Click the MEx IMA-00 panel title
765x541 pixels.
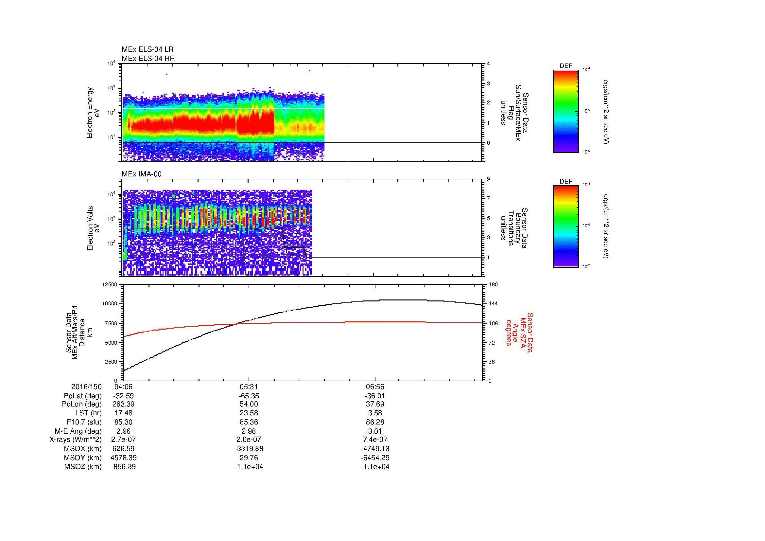click(142, 174)
